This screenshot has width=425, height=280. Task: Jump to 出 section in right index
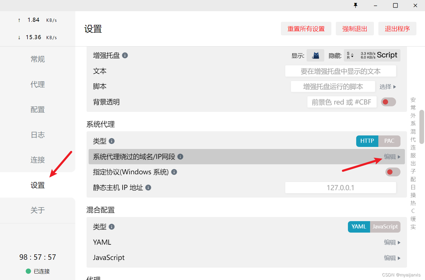click(x=413, y=163)
